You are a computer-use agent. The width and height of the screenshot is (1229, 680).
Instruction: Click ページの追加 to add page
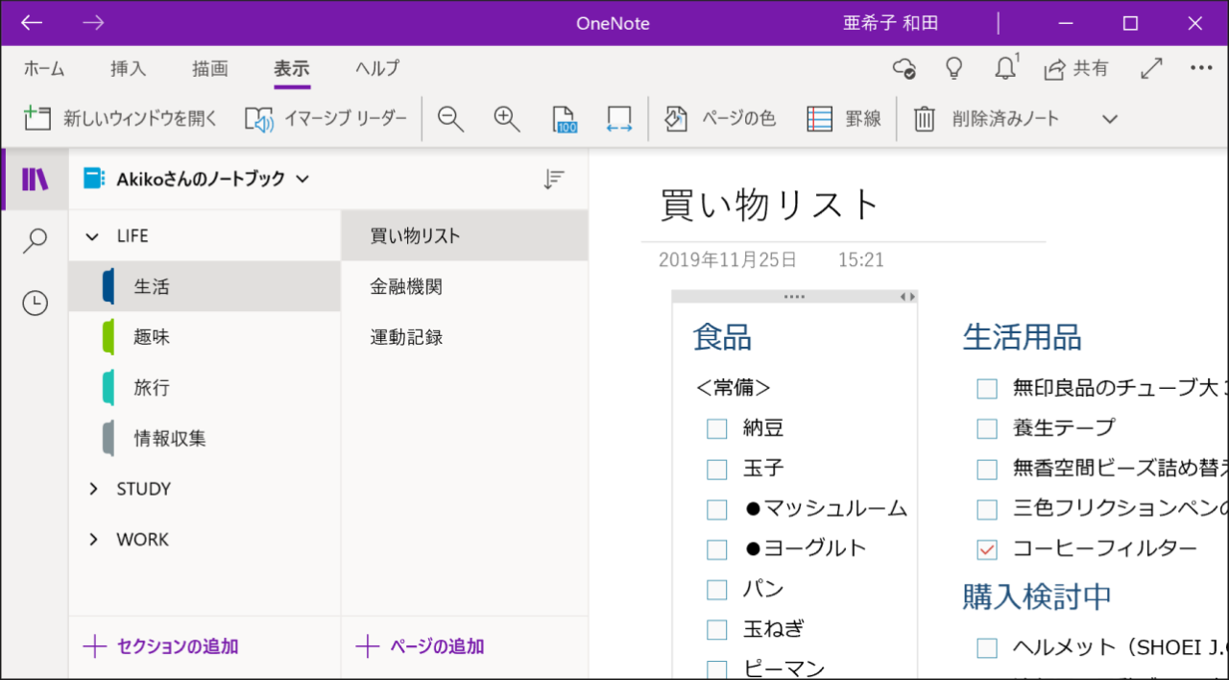point(421,646)
